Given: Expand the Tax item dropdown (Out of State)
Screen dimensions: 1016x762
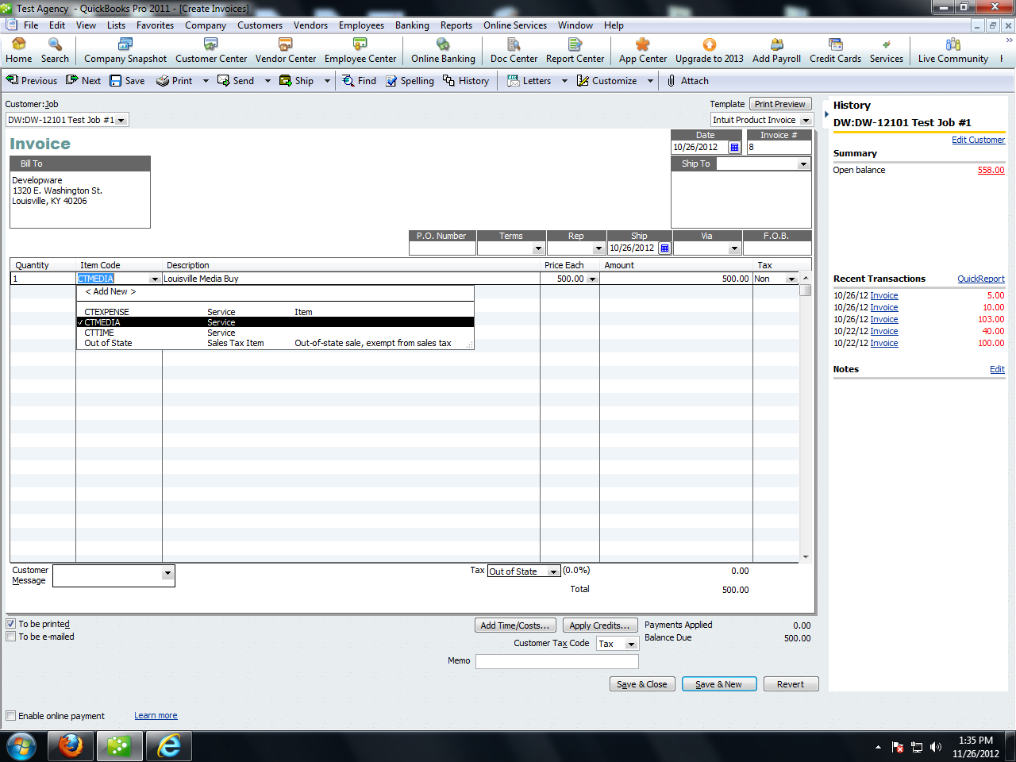Looking at the screenshot, I should [x=553, y=571].
